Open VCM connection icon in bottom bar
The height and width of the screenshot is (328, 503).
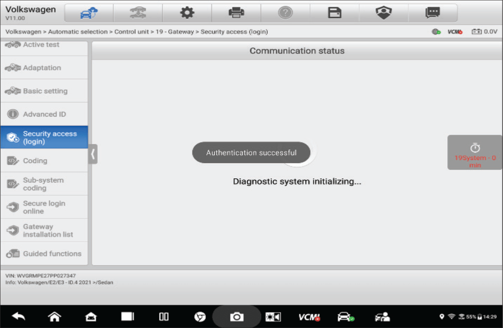[x=309, y=317]
